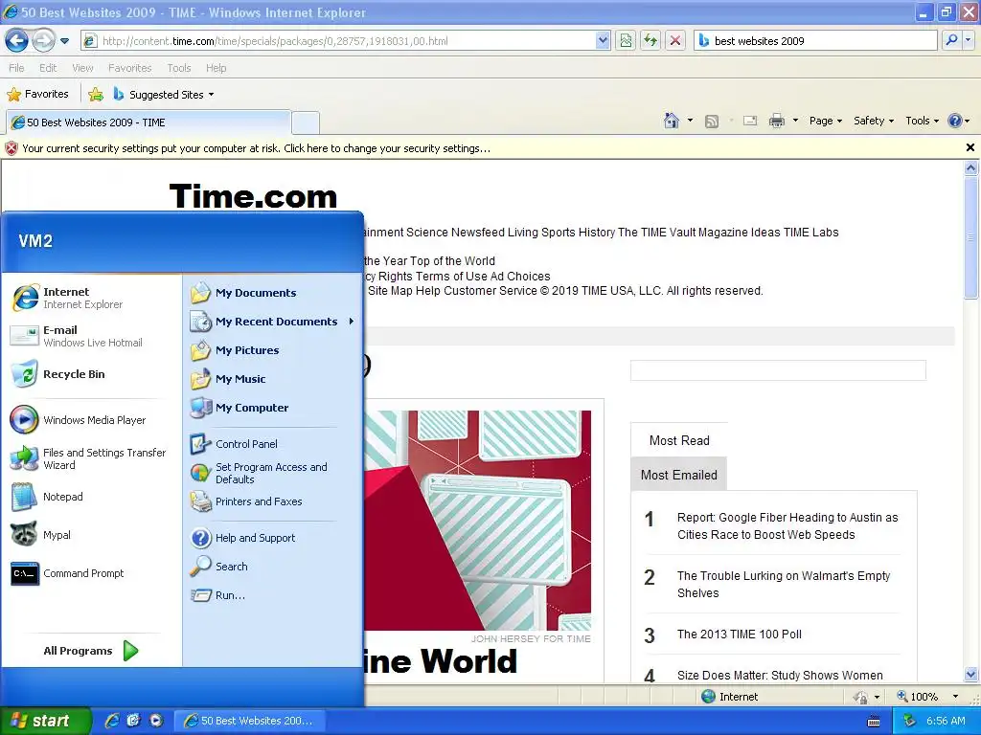Open the File menu
981x735 pixels.
pos(16,68)
